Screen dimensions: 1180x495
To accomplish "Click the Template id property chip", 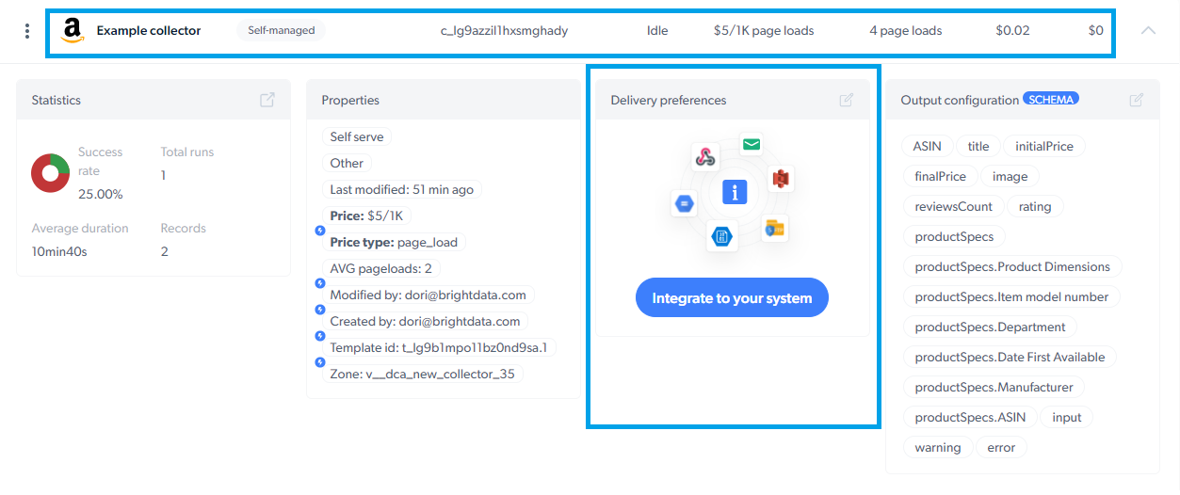I will [439, 347].
